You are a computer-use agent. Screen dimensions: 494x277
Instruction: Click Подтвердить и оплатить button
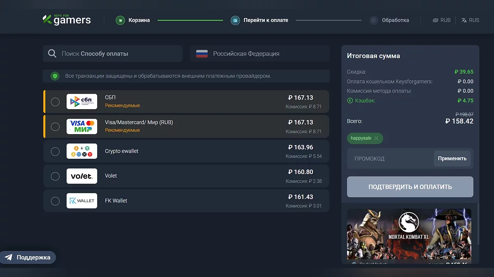[x=410, y=187]
